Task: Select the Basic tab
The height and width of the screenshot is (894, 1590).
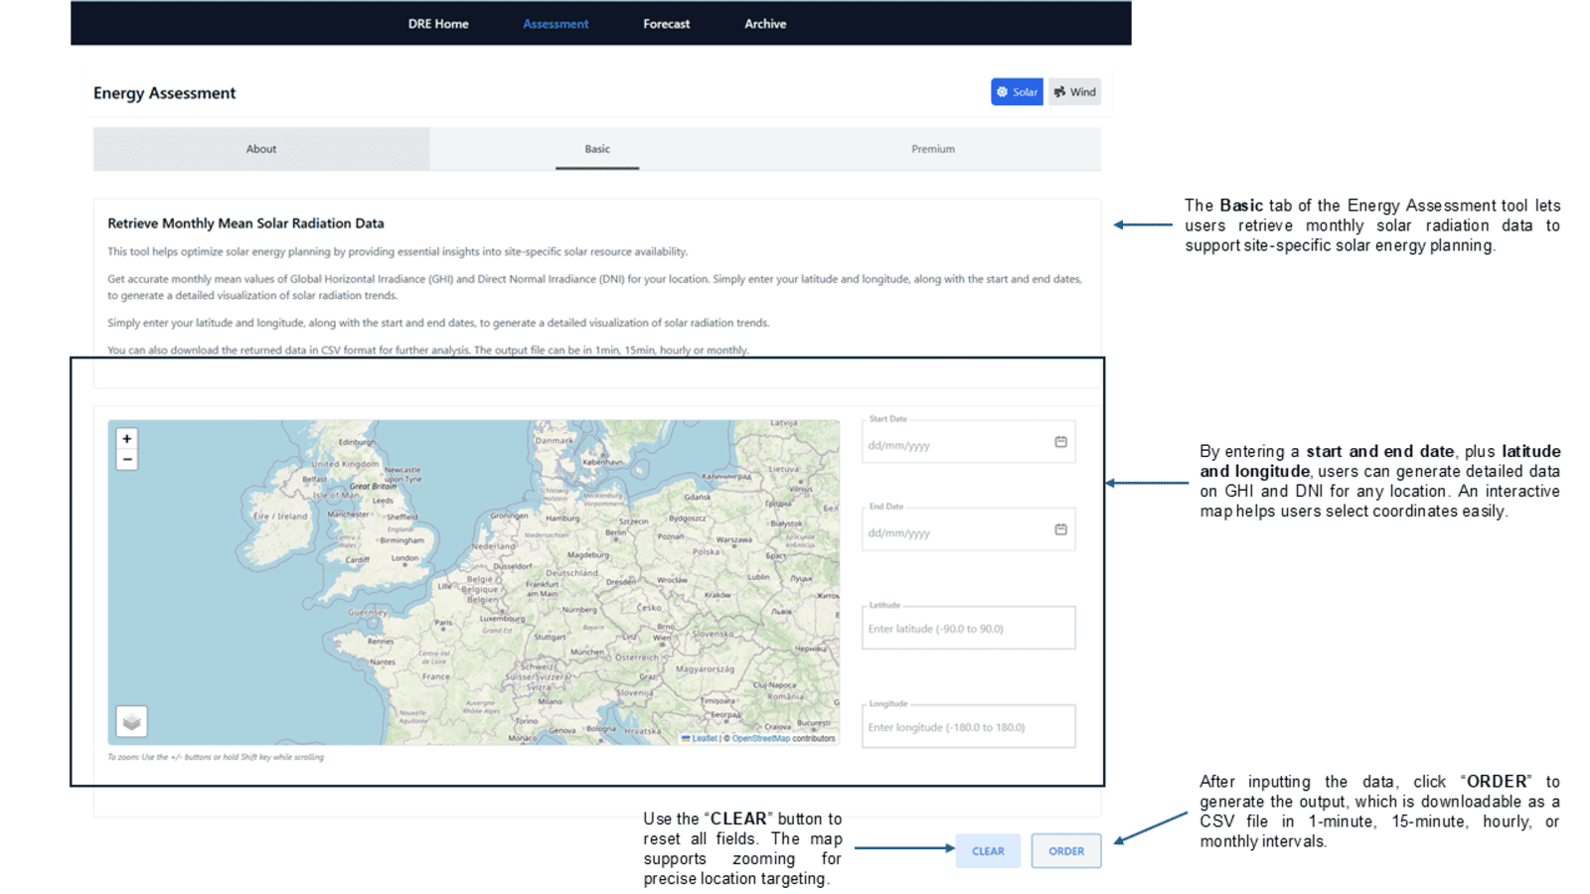Action: (597, 149)
